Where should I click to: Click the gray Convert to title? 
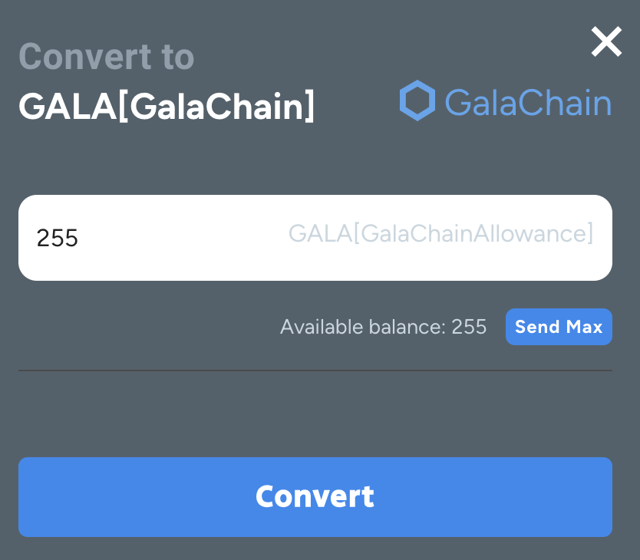[x=107, y=57]
